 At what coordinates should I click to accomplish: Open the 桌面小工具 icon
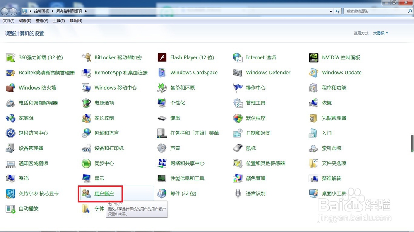[313, 193]
